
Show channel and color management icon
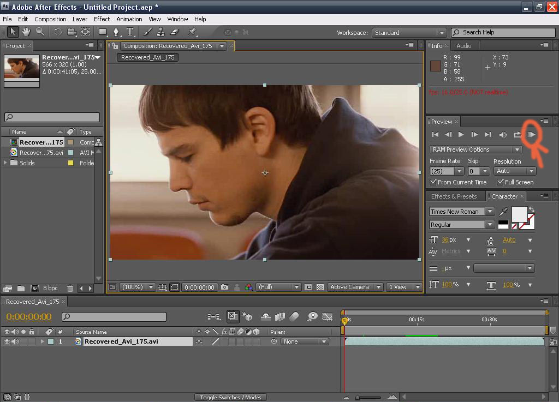coord(249,287)
